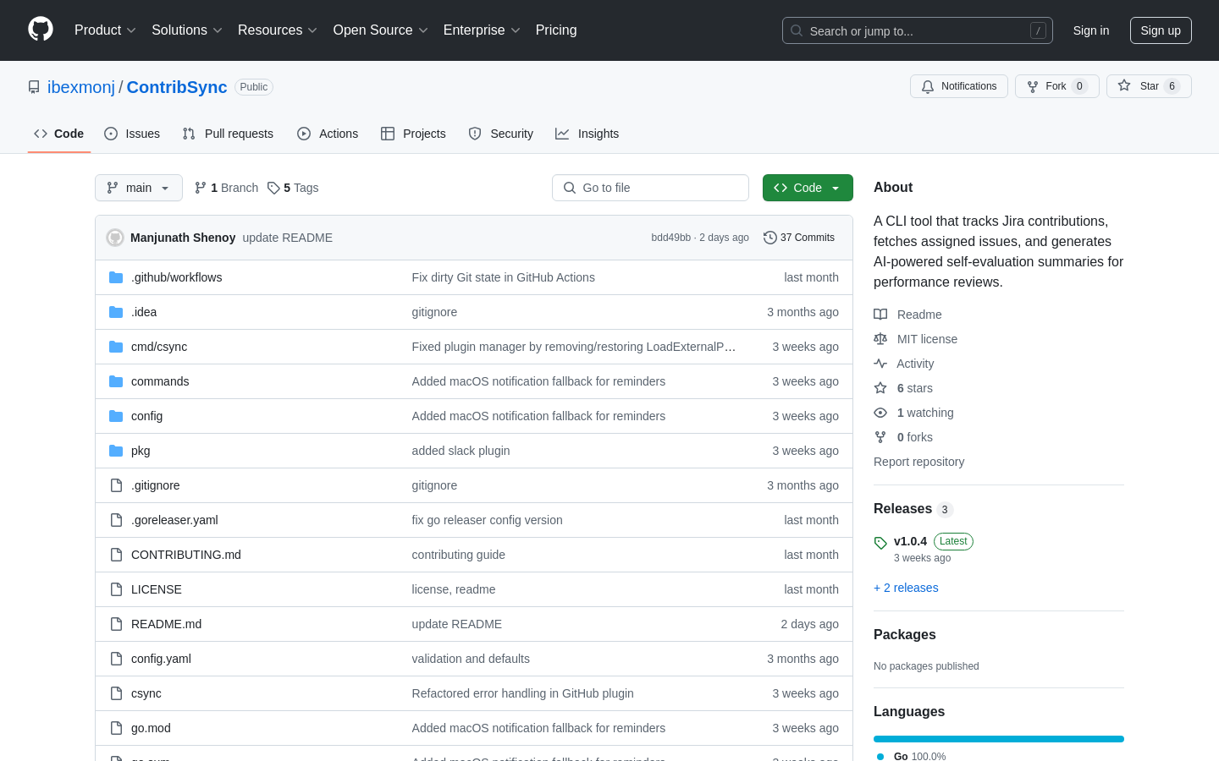Screen dimensions: 1219x761
Task: Click the tag icon next to 5 Tags
Action: click(273, 188)
